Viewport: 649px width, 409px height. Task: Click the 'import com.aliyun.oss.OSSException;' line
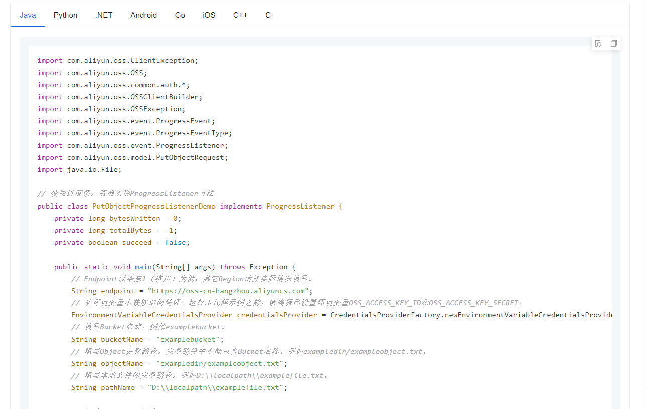coord(111,109)
